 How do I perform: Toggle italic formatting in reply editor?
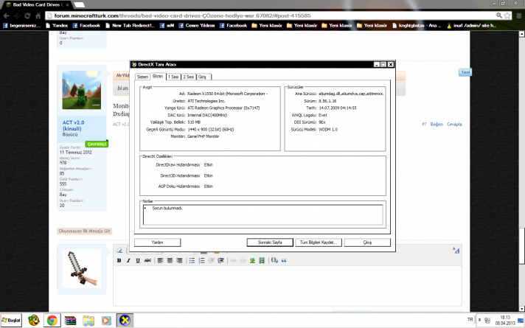(x=128, y=260)
